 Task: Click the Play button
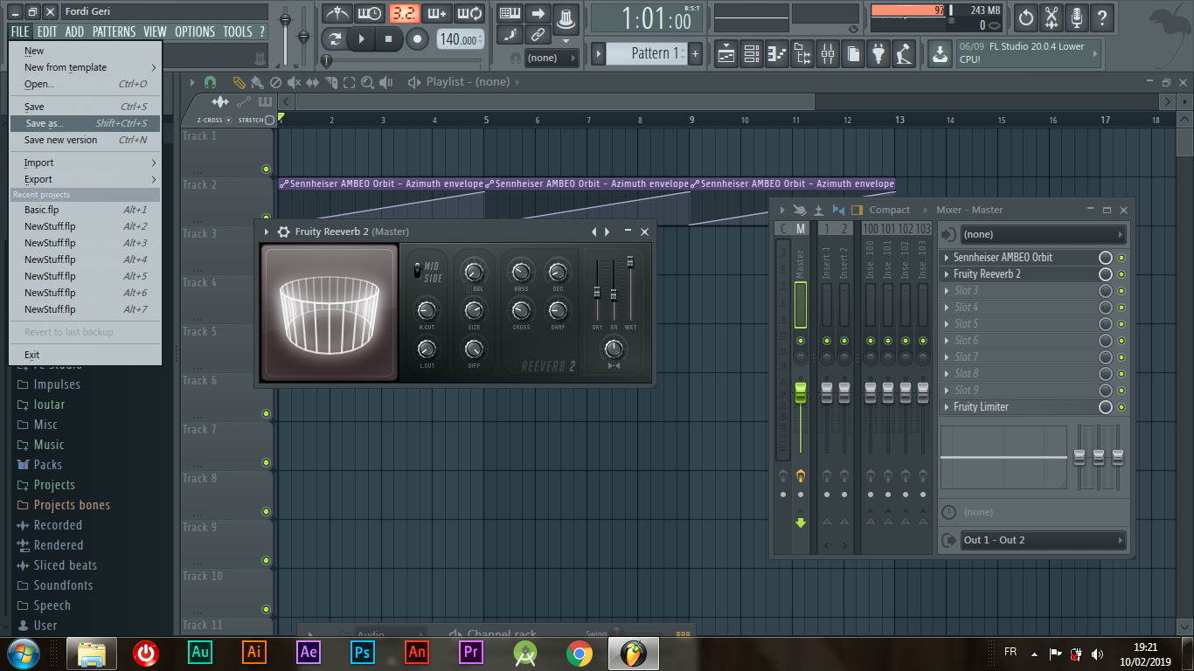click(x=361, y=38)
